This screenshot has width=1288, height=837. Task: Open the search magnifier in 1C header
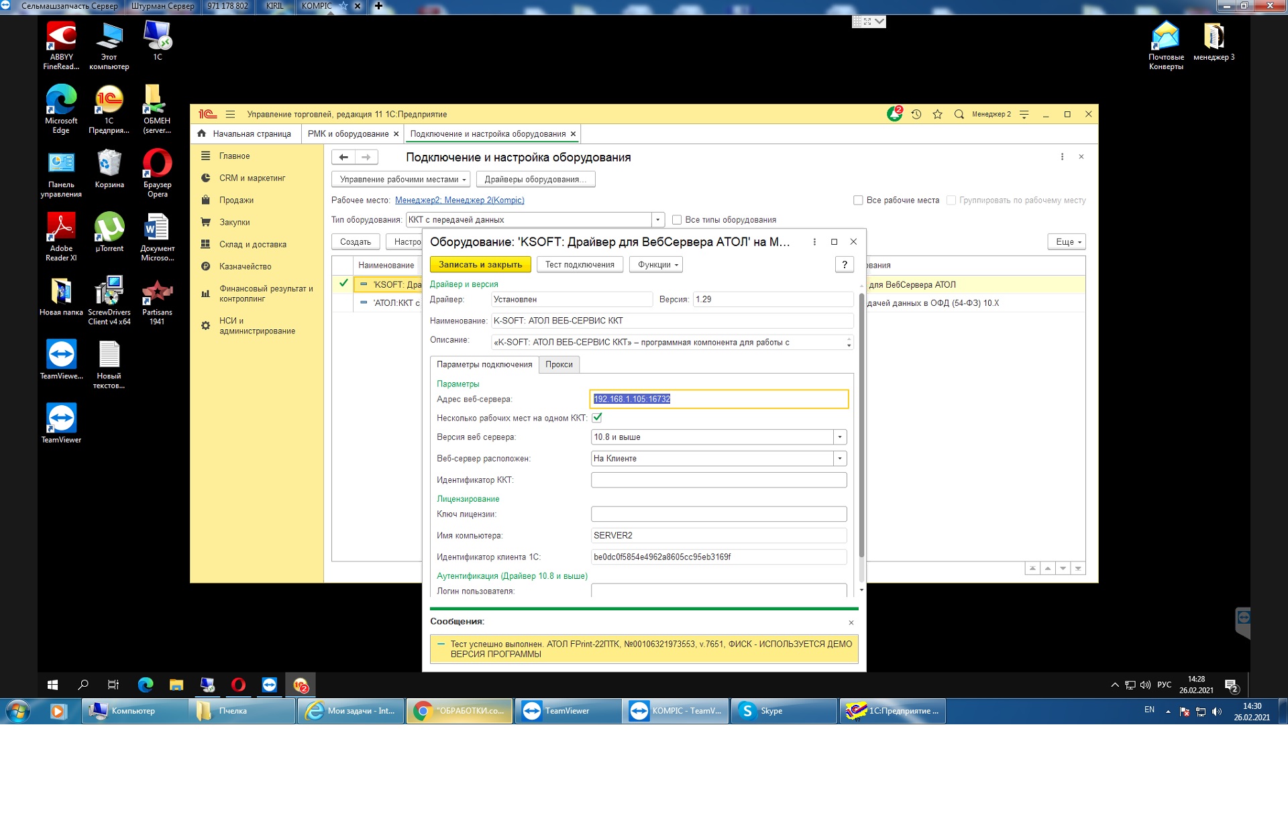[x=959, y=114]
